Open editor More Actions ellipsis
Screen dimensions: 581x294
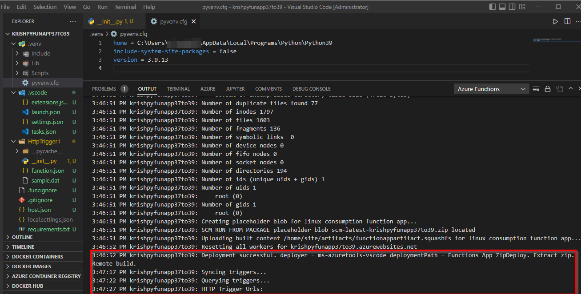tap(578, 21)
